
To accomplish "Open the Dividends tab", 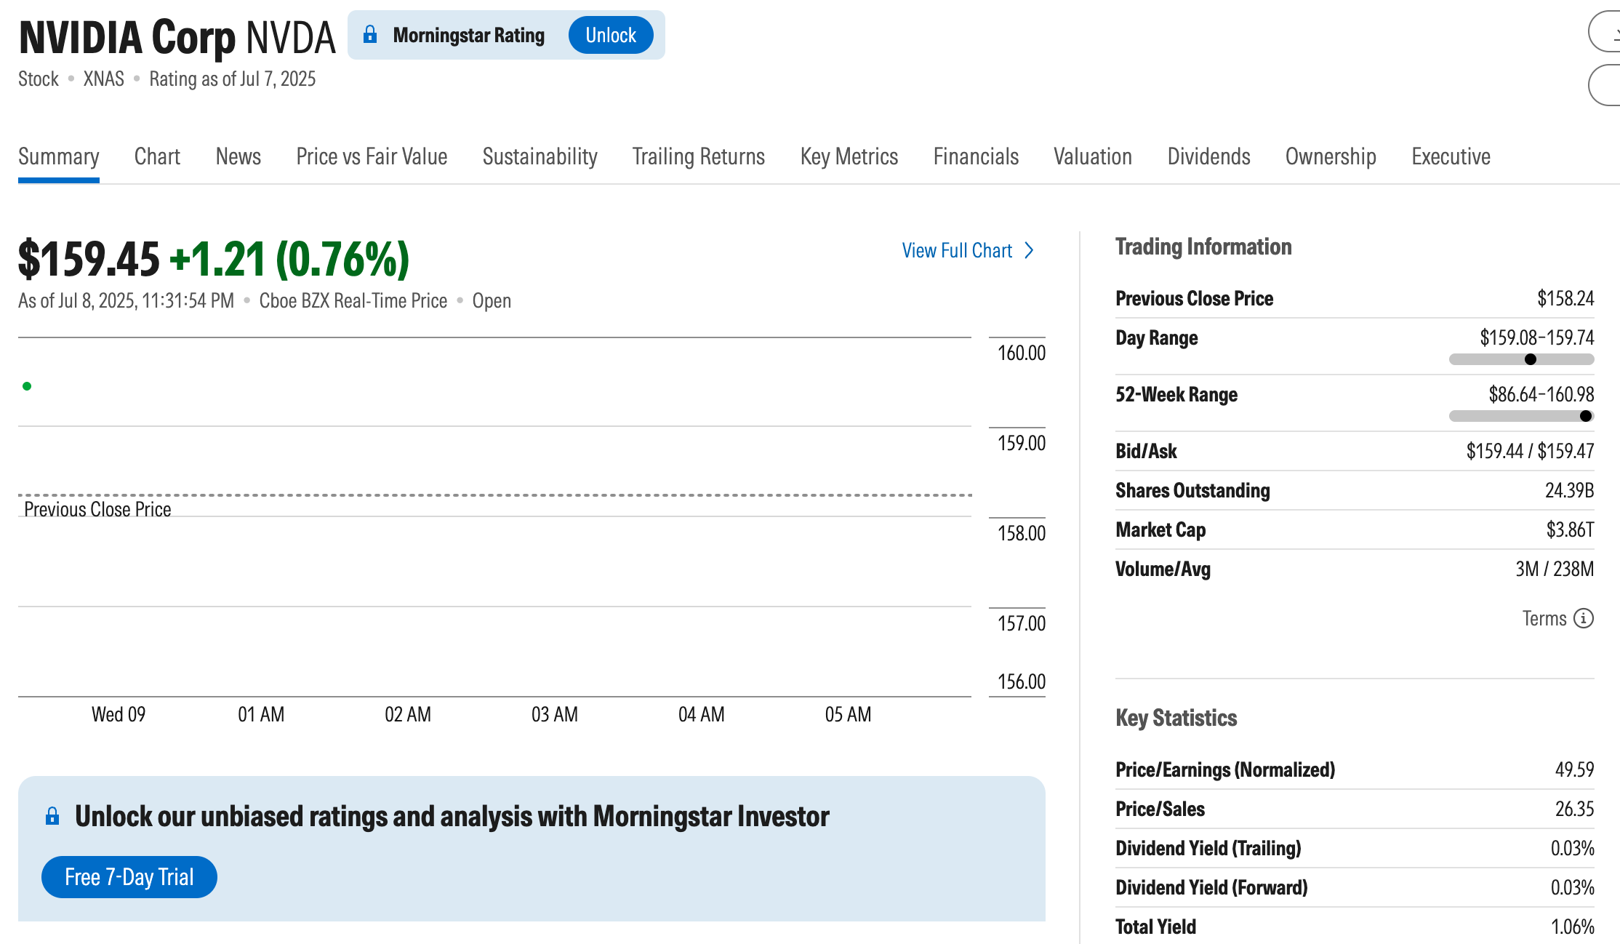I will (1208, 156).
